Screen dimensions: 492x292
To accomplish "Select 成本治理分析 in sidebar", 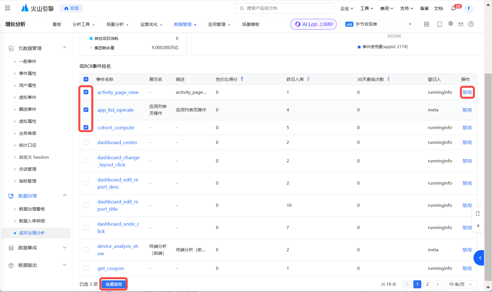I will [36, 233].
